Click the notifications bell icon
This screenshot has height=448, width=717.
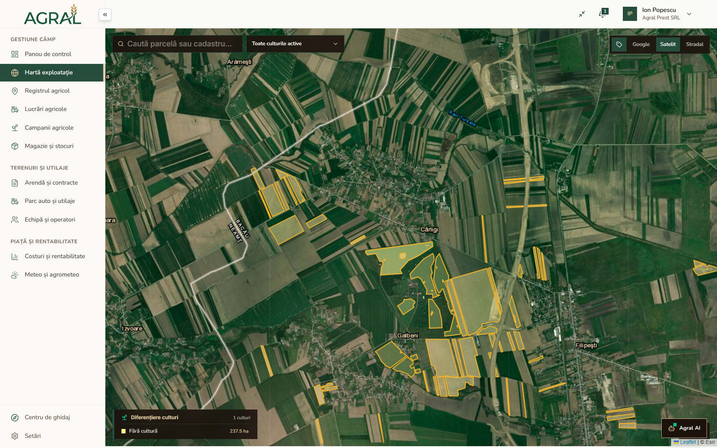[x=603, y=14]
